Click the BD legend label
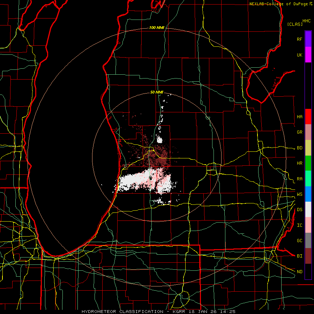The width and height of the screenshot is (314, 314). coord(299,148)
